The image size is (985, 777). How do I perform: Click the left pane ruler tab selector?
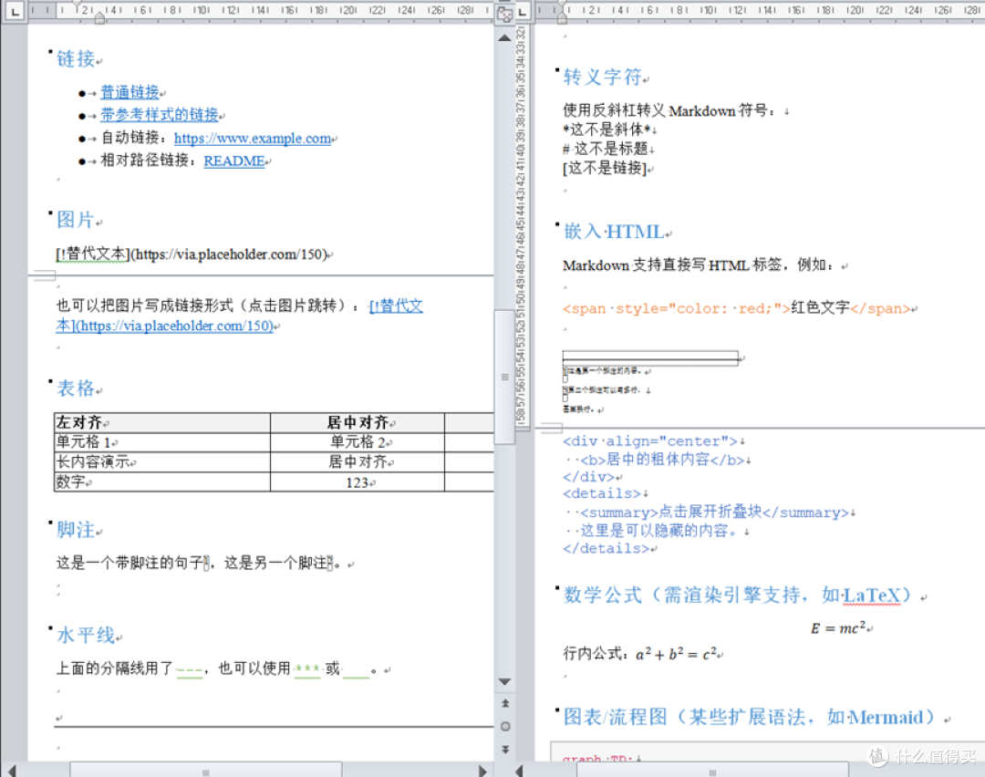pyautogui.click(x=15, y=10)
